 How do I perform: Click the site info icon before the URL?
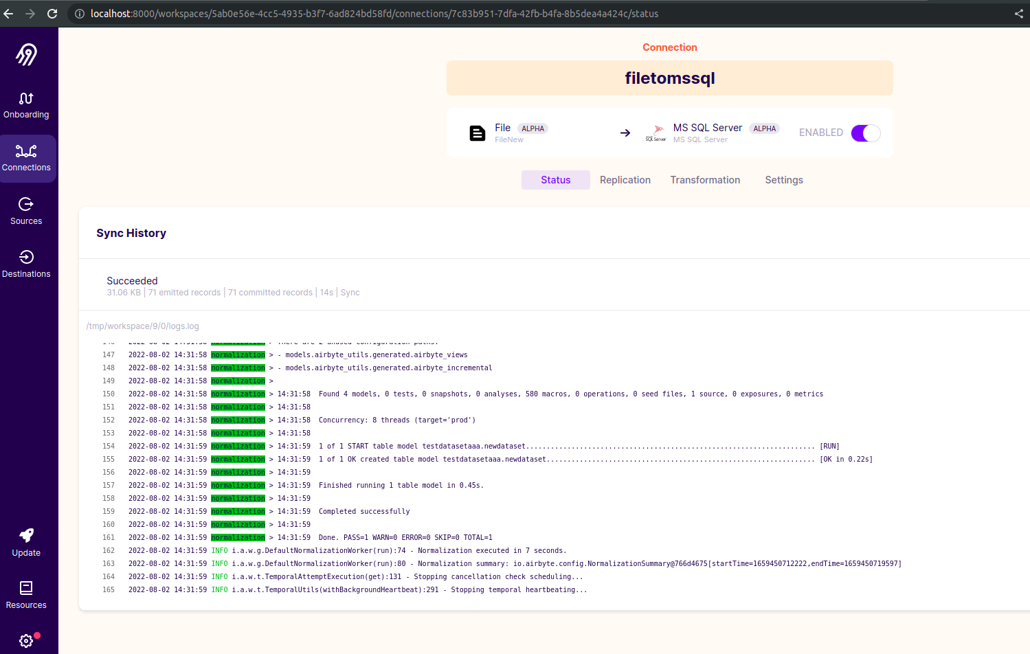pos(80,14)
